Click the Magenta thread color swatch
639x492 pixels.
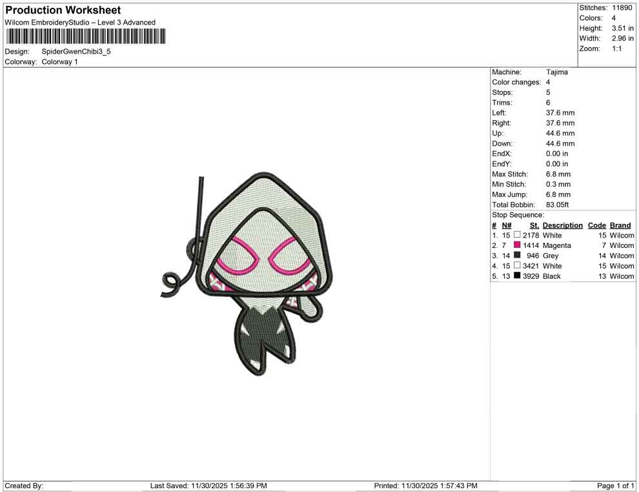click(517, 245)
